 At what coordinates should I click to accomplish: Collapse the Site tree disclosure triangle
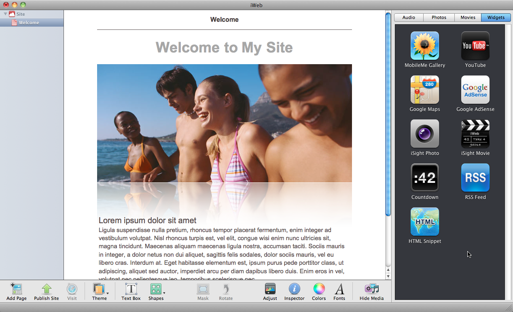click(6, 14)
